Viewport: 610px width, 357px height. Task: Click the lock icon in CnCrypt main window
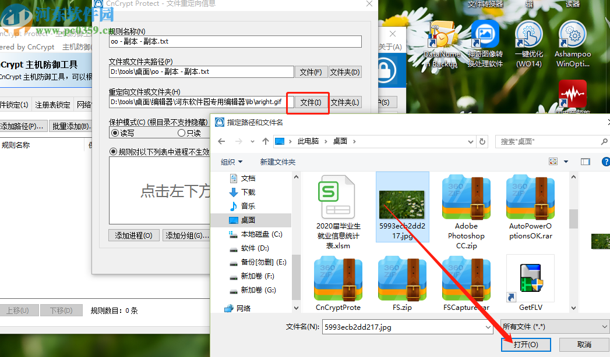point(386,70)
